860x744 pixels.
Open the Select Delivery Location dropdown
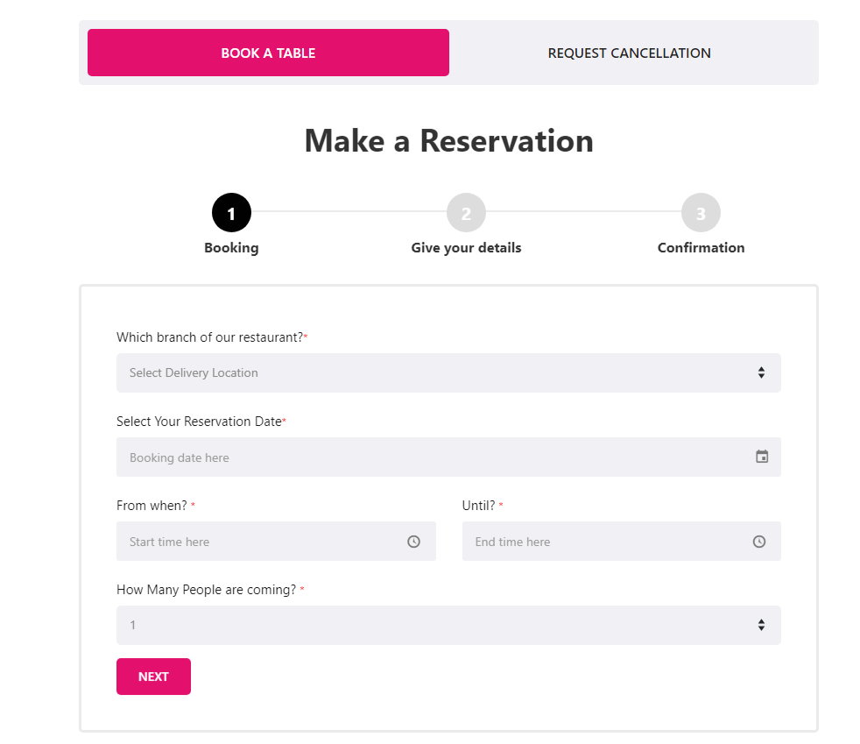[438, 372]
